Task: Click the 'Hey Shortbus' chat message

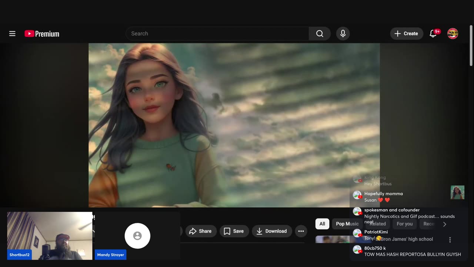Action: [378, 184]
